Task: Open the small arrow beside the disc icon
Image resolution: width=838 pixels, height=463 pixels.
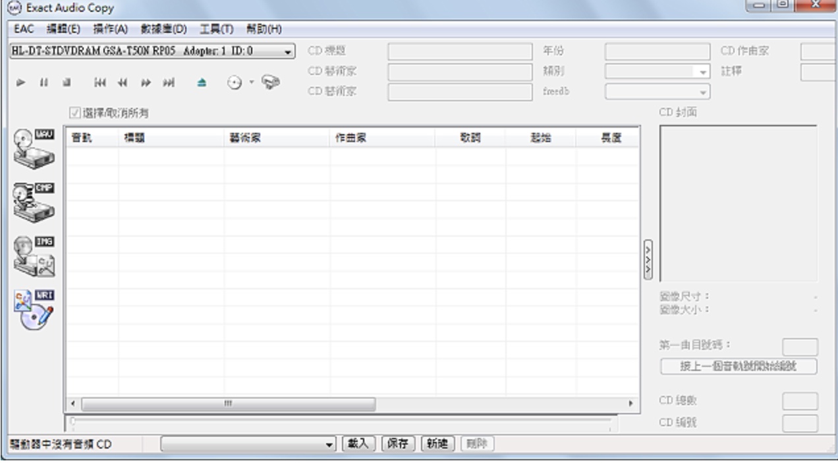Action: [250, 83]
